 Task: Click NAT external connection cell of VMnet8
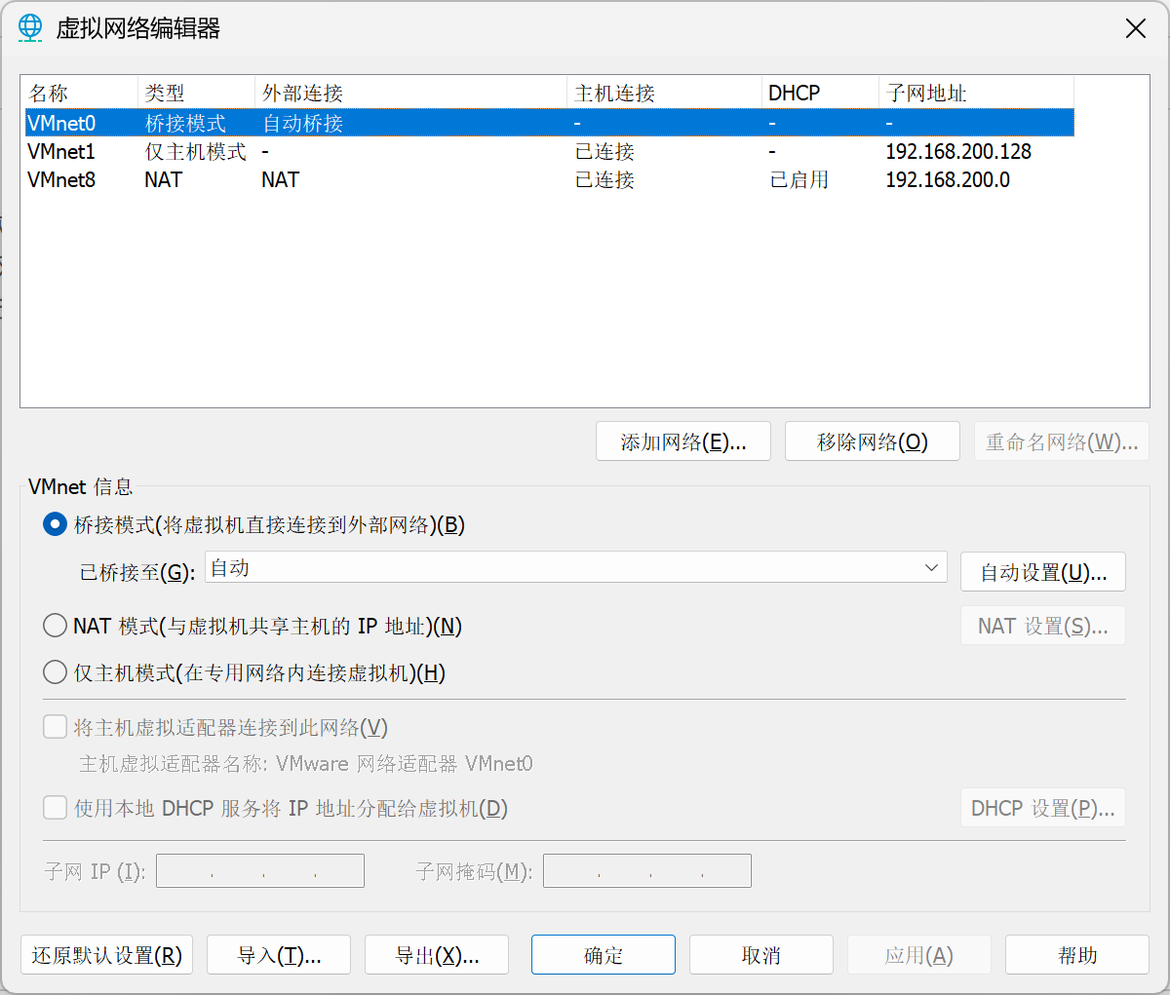(281, 179)
